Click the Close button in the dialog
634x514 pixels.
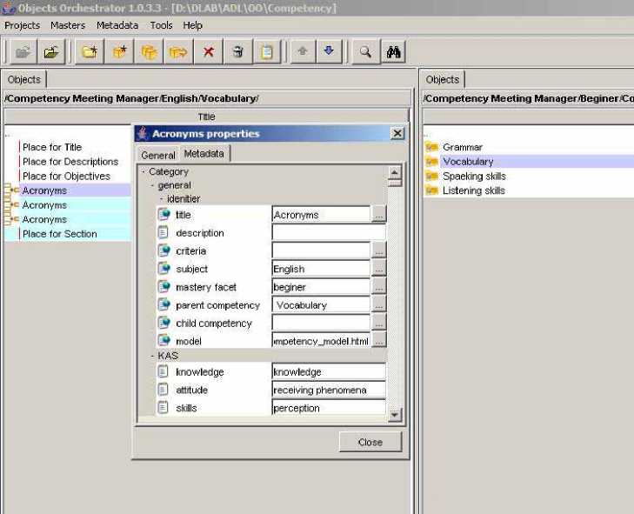(370, 442)
